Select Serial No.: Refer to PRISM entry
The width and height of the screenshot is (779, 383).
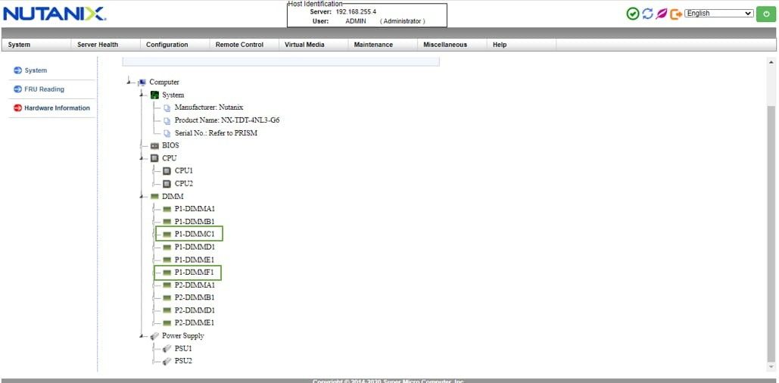(x=216, y=133)
